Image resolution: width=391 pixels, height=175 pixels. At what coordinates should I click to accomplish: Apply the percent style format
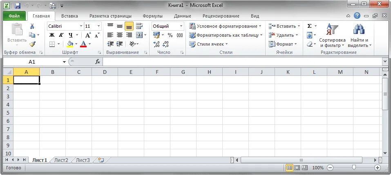click(x=170, y=35)
